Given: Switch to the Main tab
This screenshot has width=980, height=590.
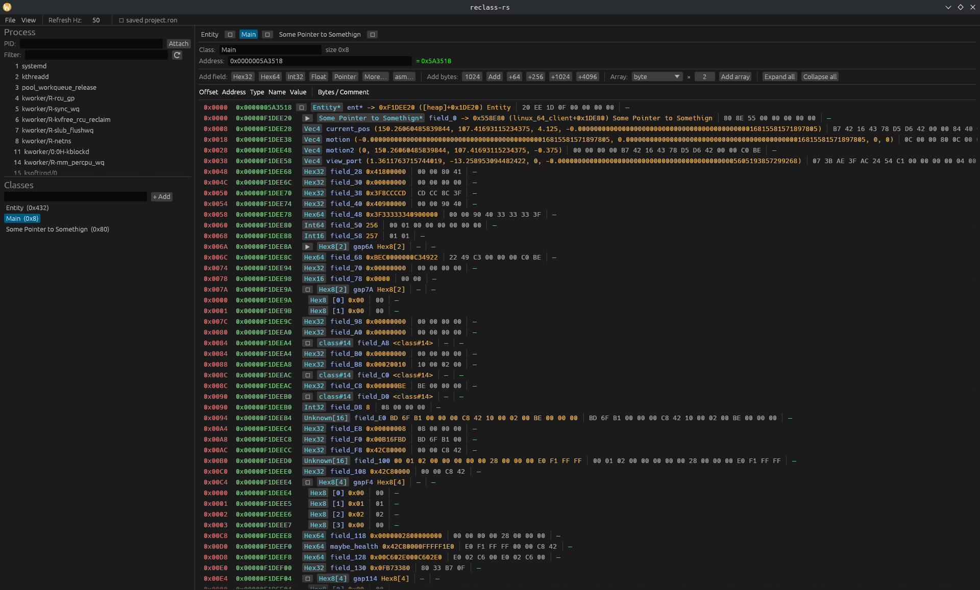Looking at the screenshot, I should pyautogui.click(x=249, y=35).
